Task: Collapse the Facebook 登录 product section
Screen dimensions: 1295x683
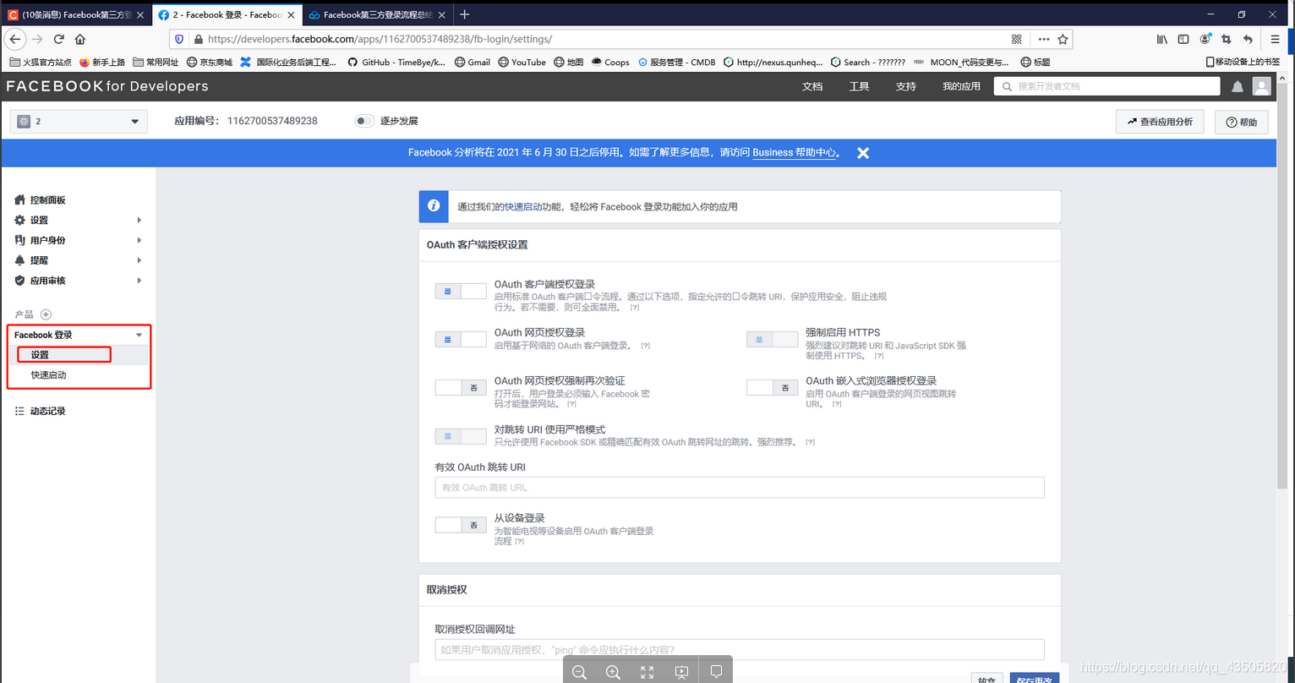Action: point(139,336)
